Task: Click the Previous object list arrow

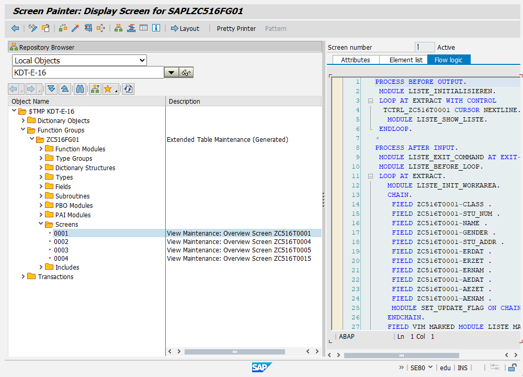Action: click(x=14, y=89)
